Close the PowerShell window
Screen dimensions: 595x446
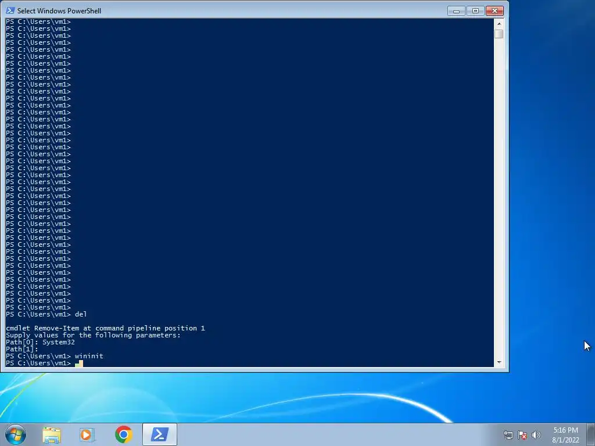tap(495, 10)
